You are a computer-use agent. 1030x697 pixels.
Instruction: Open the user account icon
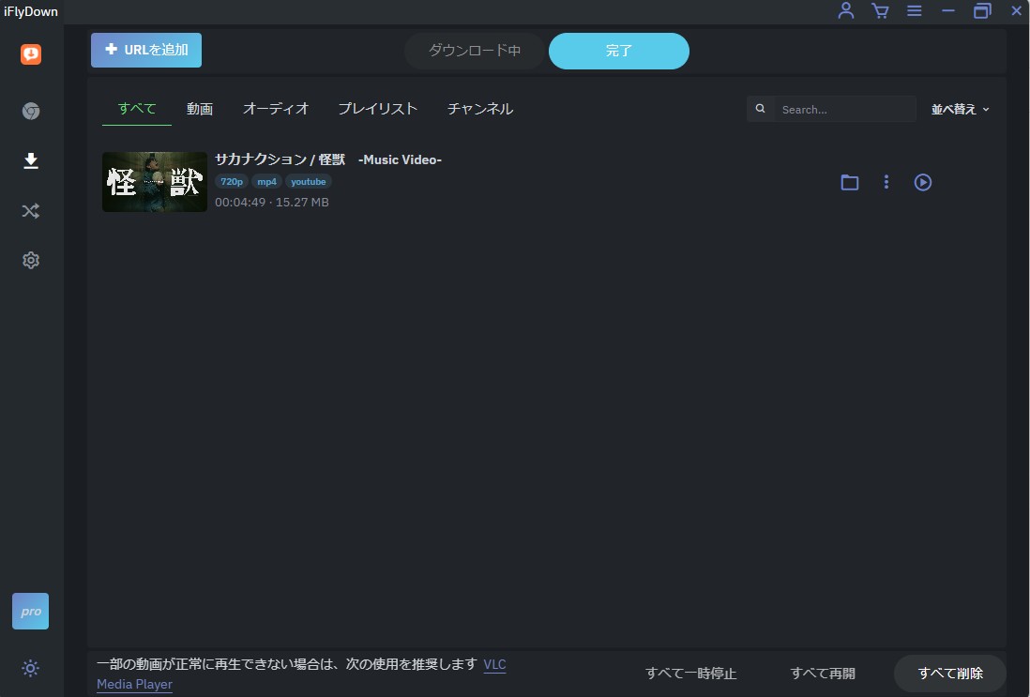point(846,10)
